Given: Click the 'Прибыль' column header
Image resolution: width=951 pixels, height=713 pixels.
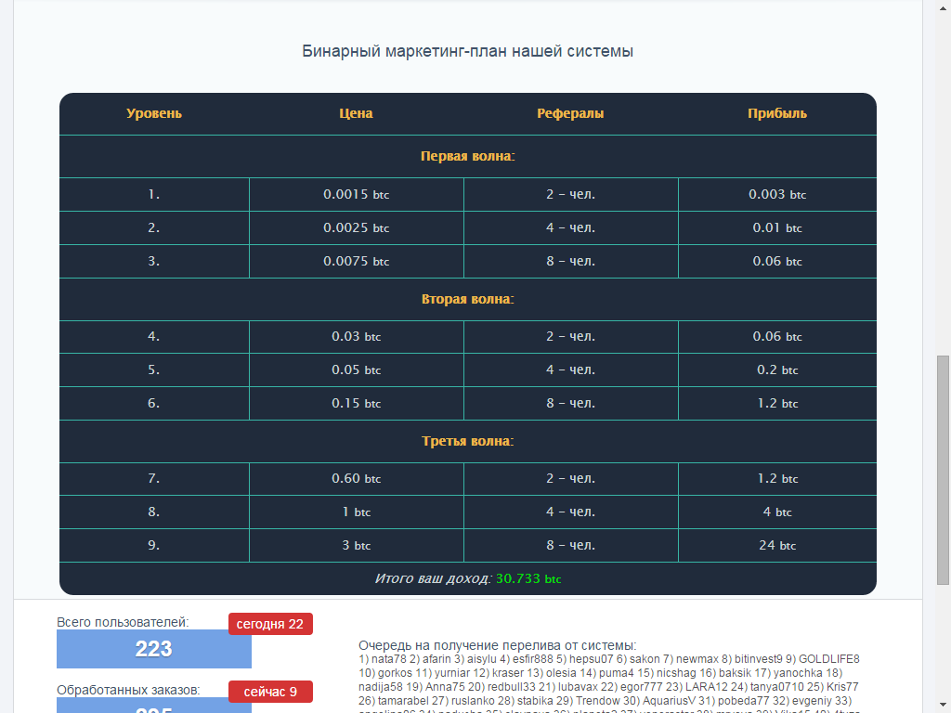Looking at the screenshot, I should (777, 114).
